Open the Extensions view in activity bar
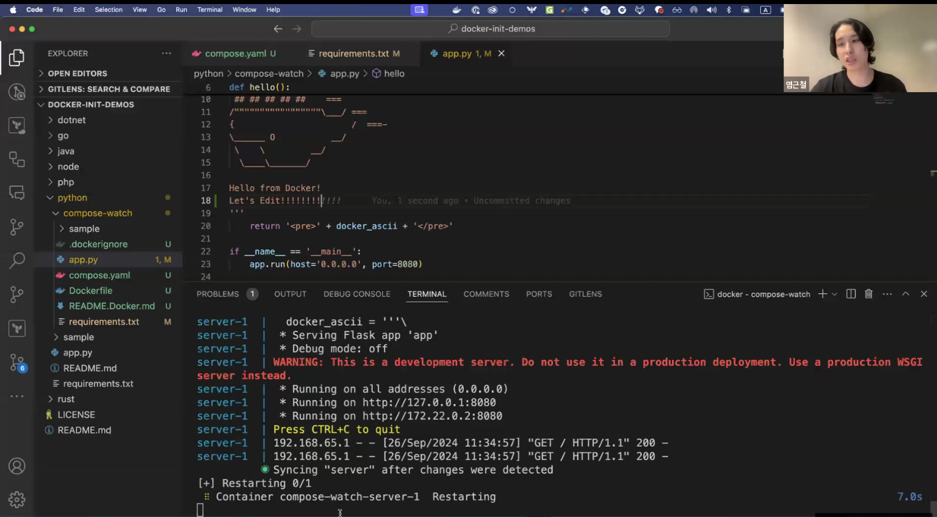The width and height of the screenshot is (937, 517). (x=17, y=159)
